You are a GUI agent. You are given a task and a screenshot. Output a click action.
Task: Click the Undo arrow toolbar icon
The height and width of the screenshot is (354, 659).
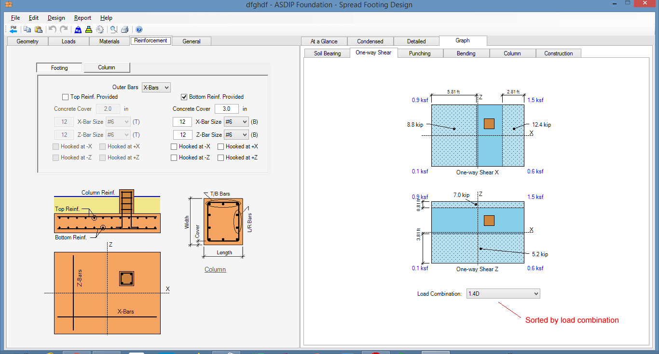52,29
